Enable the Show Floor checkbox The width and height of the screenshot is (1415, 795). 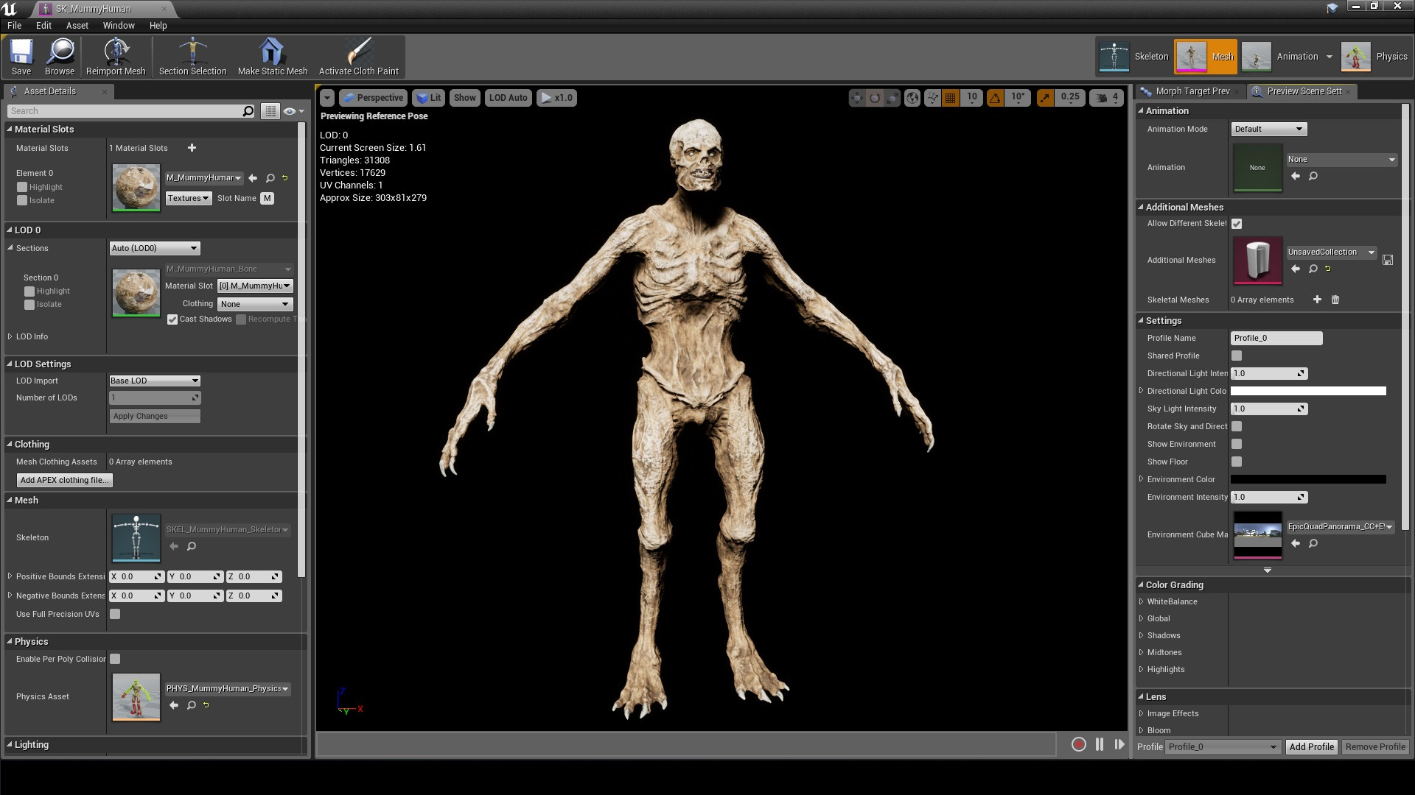[x=1237, y=462]
